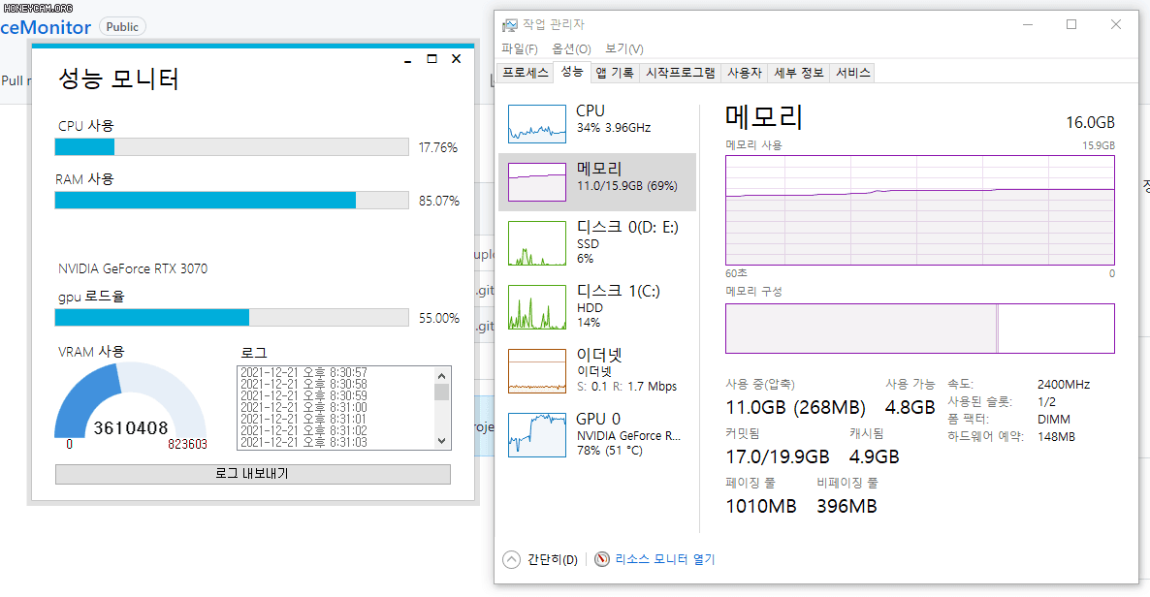1150x597 pixels.
Task: Select the 성능 tab
Action: [572, 71]
